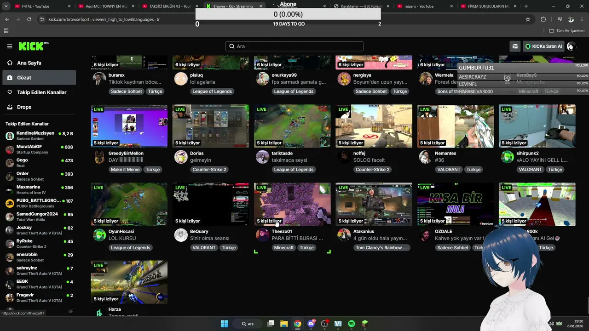
Task: Open SamedGungor2024 followed channel
Action: coord(39,217)
